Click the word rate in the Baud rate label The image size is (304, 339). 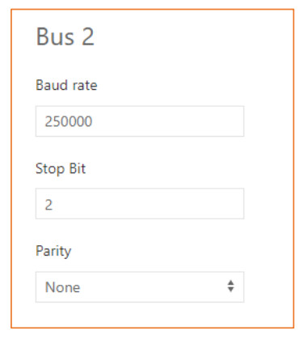click(85, 86)
